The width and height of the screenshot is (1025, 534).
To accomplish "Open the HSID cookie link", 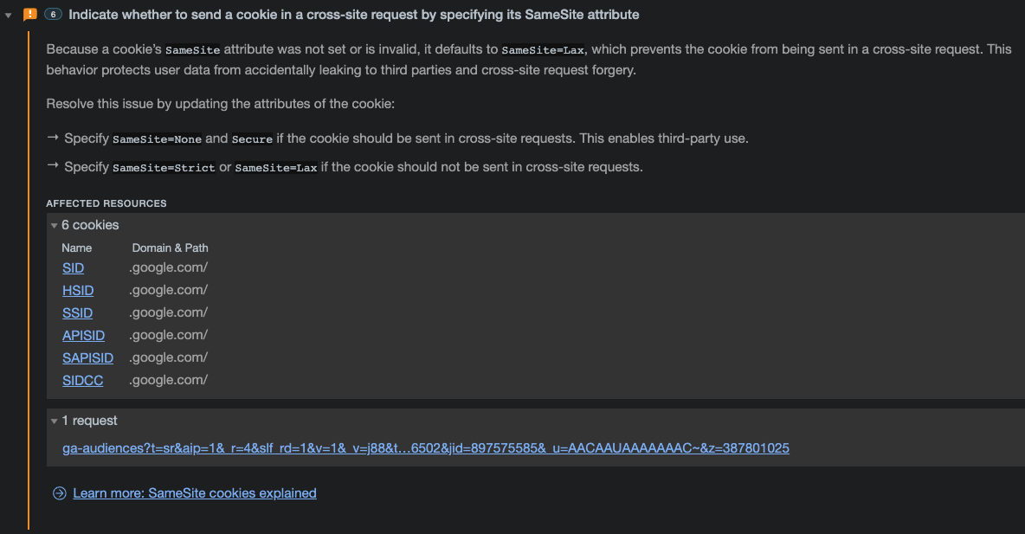I will click(78, 290).
